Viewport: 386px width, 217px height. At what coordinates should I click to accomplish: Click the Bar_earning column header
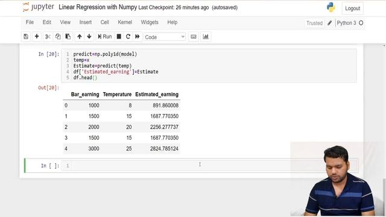[x=85, y=95]
